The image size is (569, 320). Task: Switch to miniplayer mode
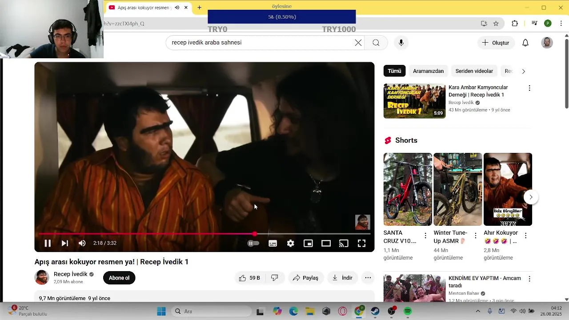308,243
